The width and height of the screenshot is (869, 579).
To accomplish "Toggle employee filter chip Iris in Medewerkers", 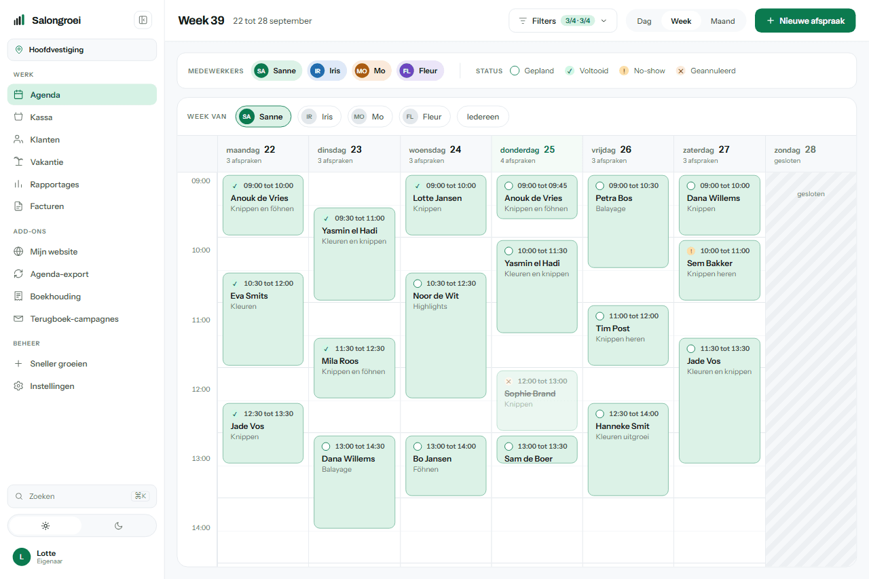I will 327,71.
